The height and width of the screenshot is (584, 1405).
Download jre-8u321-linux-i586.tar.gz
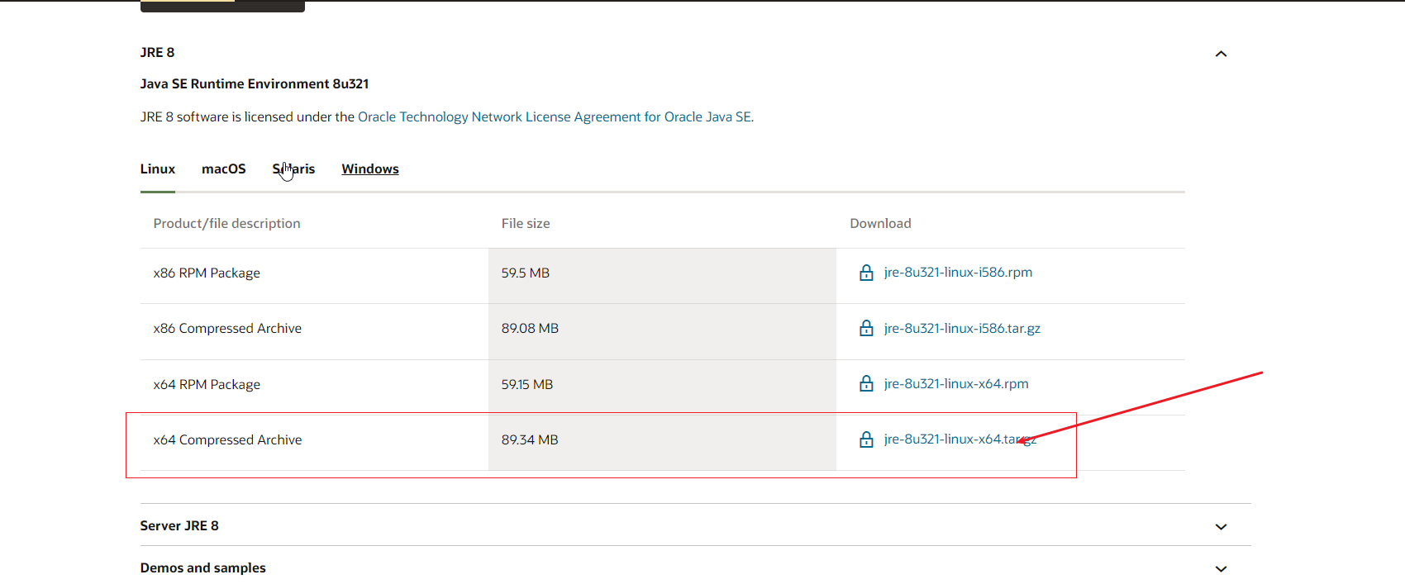pos(962,328)
